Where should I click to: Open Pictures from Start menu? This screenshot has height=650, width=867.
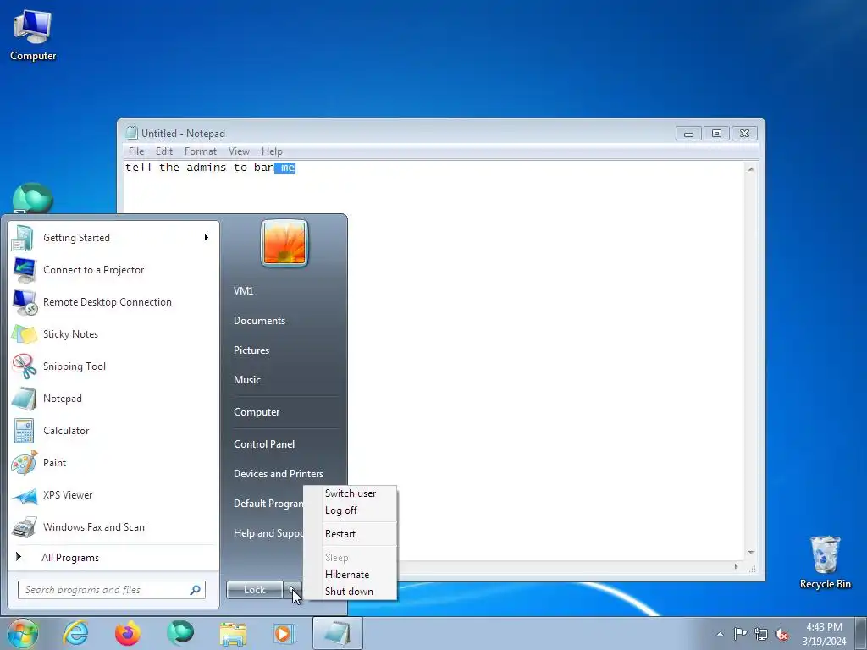click(251, 350)
